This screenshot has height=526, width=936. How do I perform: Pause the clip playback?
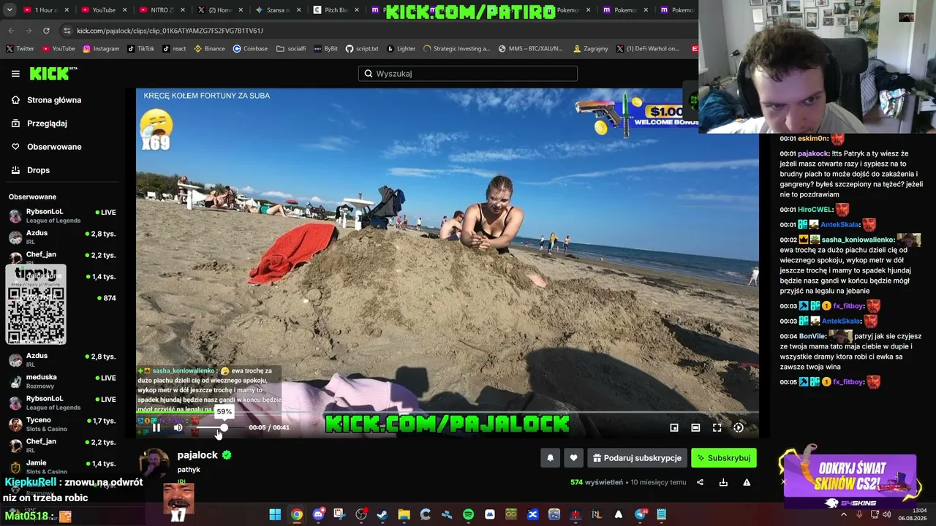pyautogui.click(x=156, y=427)
